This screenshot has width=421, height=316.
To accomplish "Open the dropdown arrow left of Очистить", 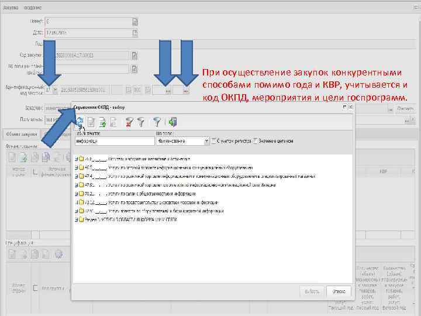I will tap(391, 109).
